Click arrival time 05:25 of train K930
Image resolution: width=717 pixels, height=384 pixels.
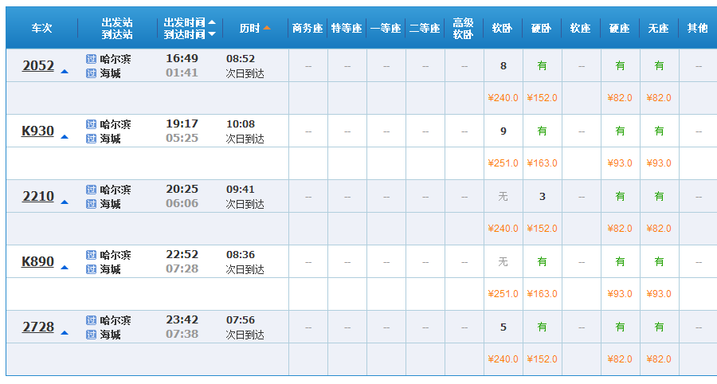click(182, 138)
